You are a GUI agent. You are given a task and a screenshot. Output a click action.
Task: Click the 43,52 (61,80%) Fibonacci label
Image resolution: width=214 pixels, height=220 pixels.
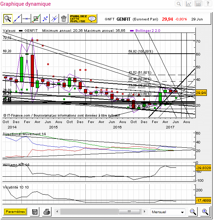pyautogui.click(x=140, y=73)
